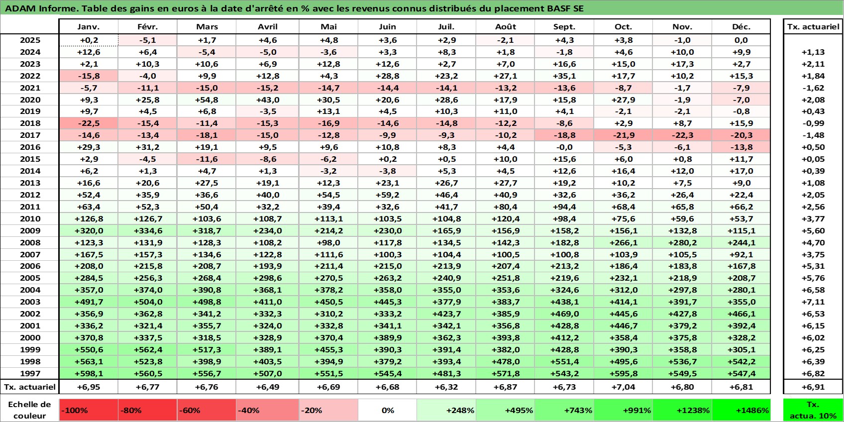Select the 1997 year row label
Screen dimensions: 844x422
30,373
